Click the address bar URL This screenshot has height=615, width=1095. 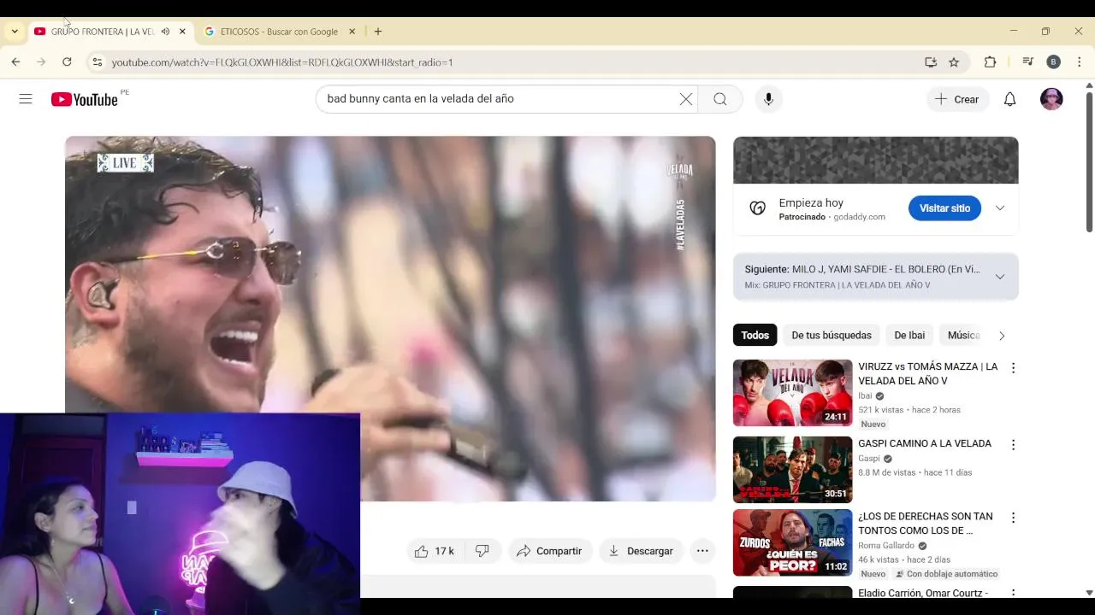(x=282, y=62)
